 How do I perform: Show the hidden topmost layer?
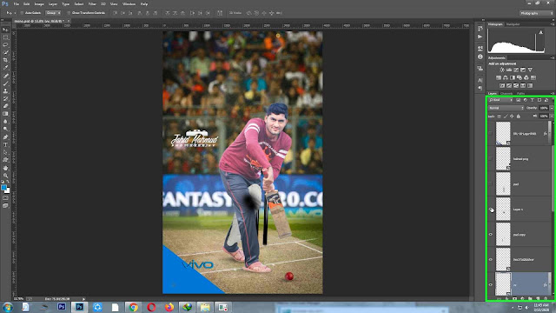pos(491,134)
